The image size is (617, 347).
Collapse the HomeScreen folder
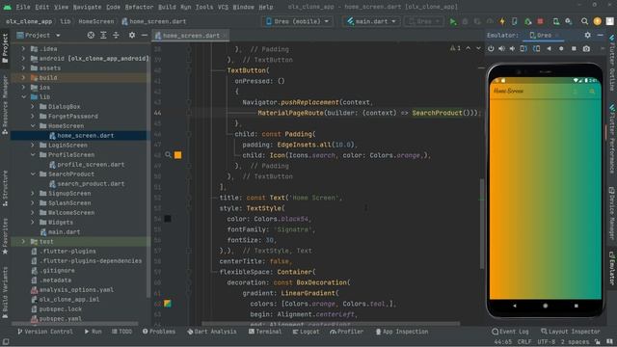point(33,126)
